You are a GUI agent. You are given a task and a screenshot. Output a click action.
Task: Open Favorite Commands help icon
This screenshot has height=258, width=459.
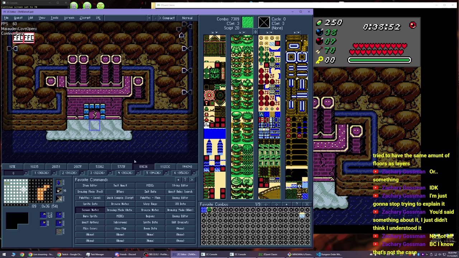(x=185, y=180)
